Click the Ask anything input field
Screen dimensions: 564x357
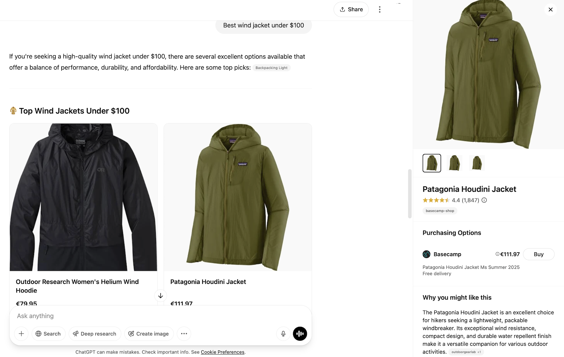pyautogui.click(x=118, y=316)
